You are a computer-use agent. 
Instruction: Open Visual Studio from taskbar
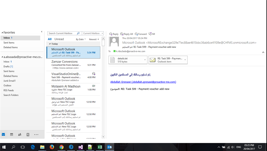[x=81, y=147]
